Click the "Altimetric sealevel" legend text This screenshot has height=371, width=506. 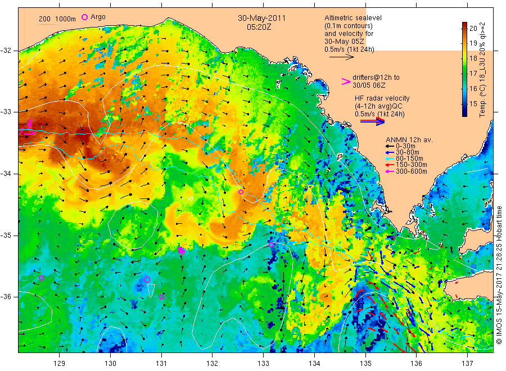pos(353,18)
